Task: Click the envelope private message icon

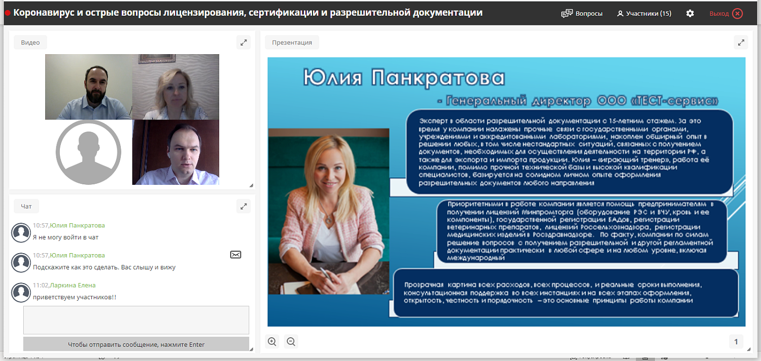Action: (235, 255)
